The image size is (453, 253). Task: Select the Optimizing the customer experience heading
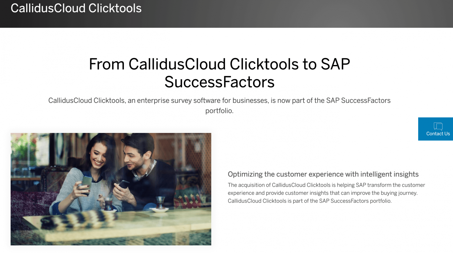pos(323,174)
